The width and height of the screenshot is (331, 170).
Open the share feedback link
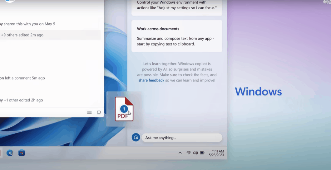(151, 80)
